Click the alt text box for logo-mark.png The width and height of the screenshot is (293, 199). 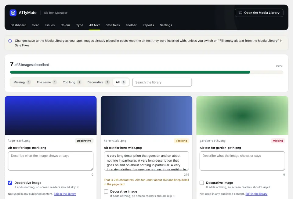[x=51, y=161]
